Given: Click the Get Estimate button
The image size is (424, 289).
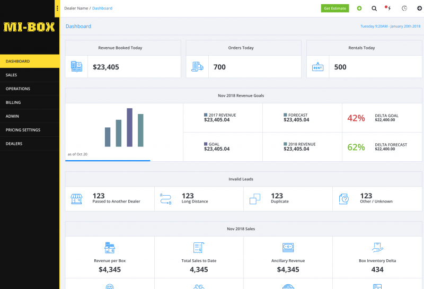Looking at the screenshot, I should (335, 8).
